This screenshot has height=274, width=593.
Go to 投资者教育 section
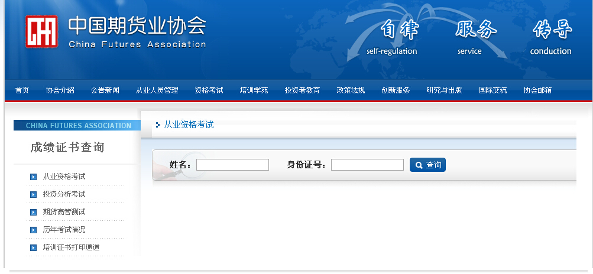pyautogui.click(x=302, y=90)
